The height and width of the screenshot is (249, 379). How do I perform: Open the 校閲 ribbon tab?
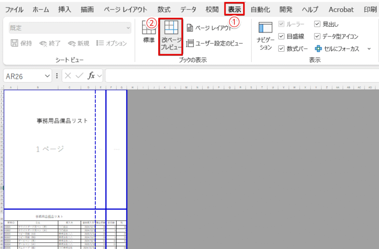coord(212,10)
